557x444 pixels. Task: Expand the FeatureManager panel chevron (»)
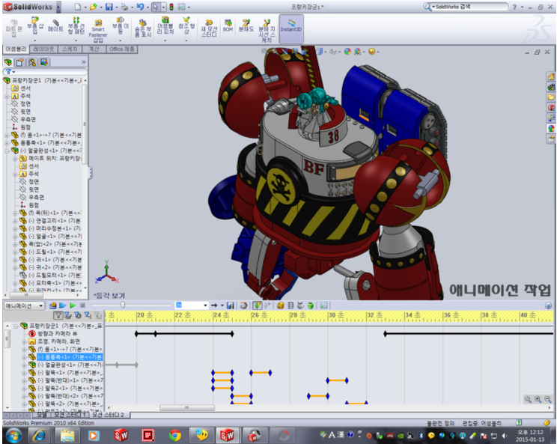click(x=84, y=62)
